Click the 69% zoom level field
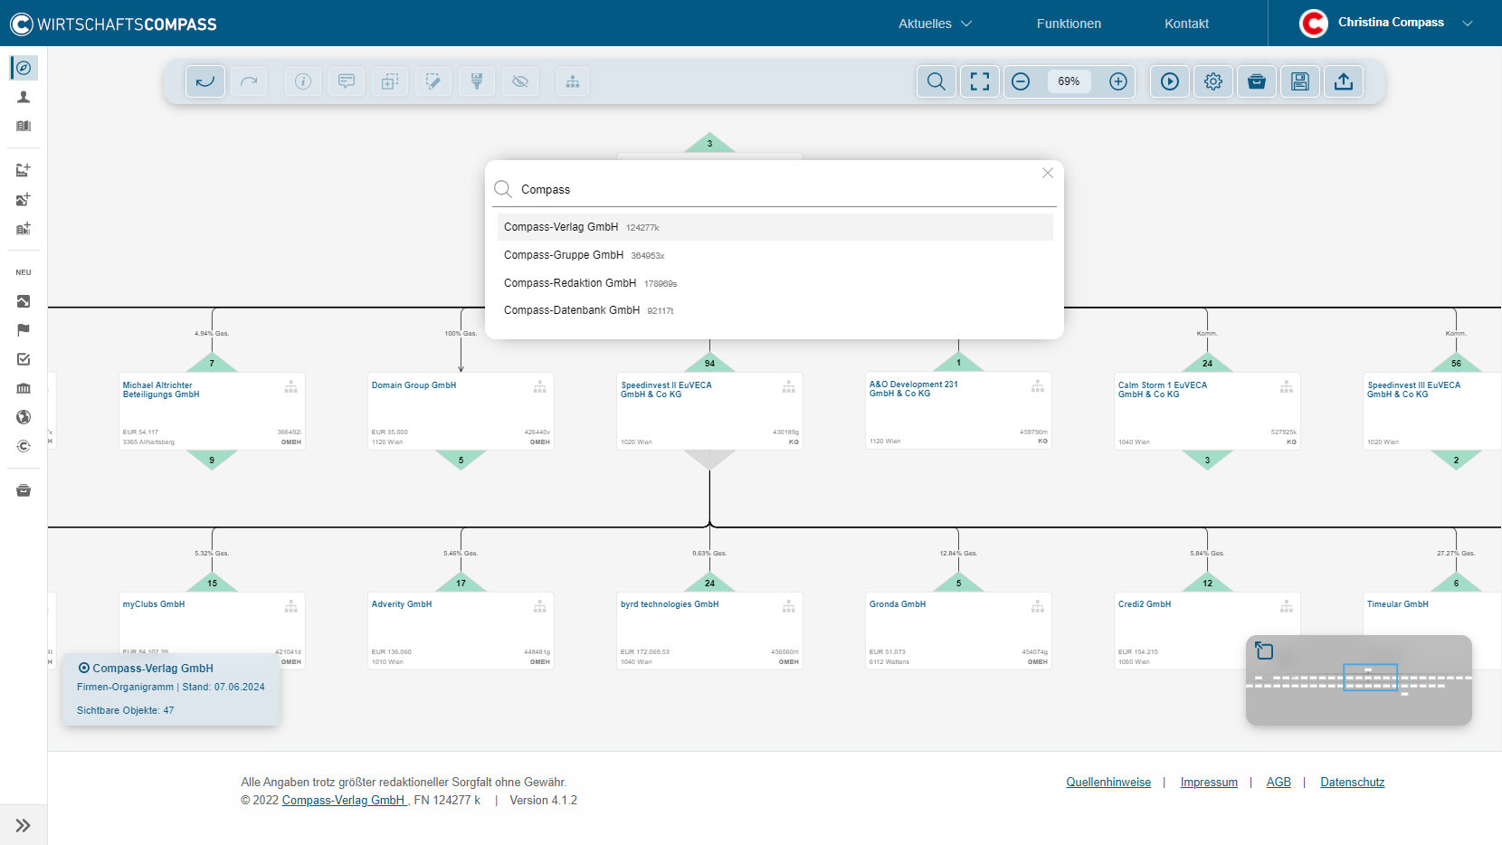 click(x=1069, y=81)
